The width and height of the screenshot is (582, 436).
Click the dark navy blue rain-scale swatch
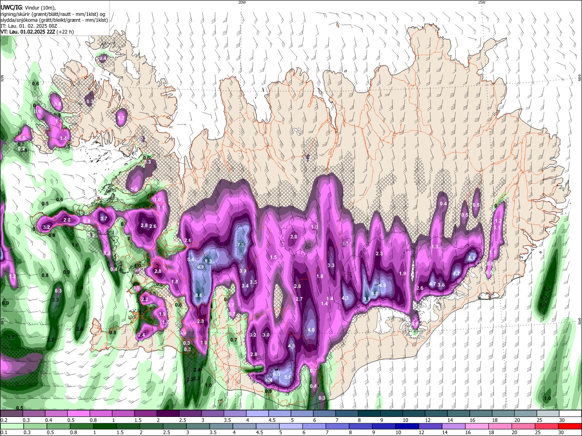tap(406, 426)
